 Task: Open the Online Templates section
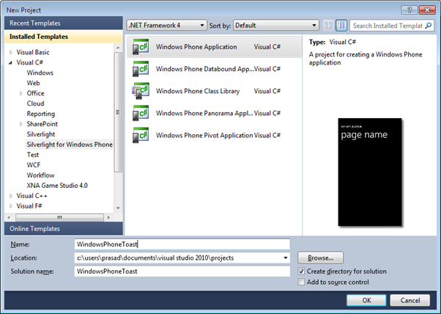click(x=64, y=229)
